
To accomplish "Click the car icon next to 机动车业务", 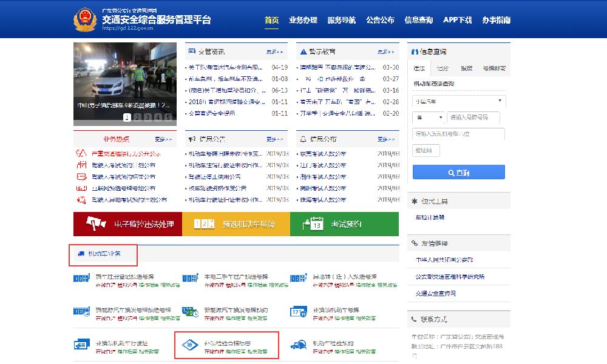I will pyautogui.click(x=81, y=254).
